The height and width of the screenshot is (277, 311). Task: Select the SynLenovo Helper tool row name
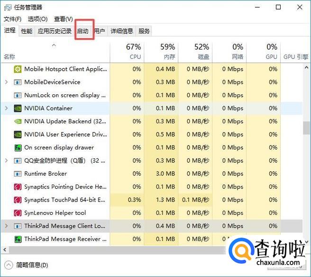(55, 213)
